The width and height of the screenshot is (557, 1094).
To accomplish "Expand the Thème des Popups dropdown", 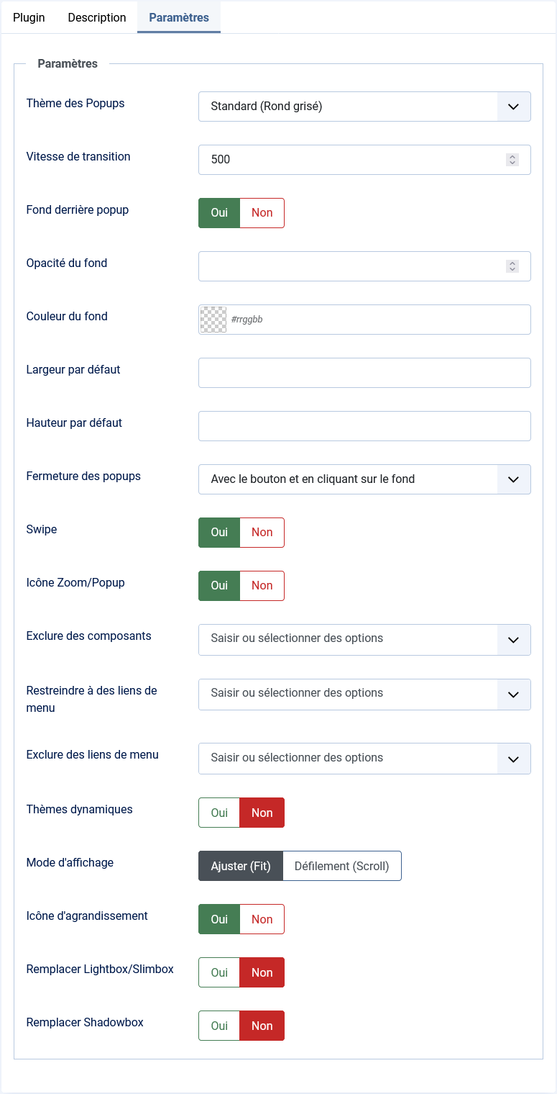I will (513, 107).
